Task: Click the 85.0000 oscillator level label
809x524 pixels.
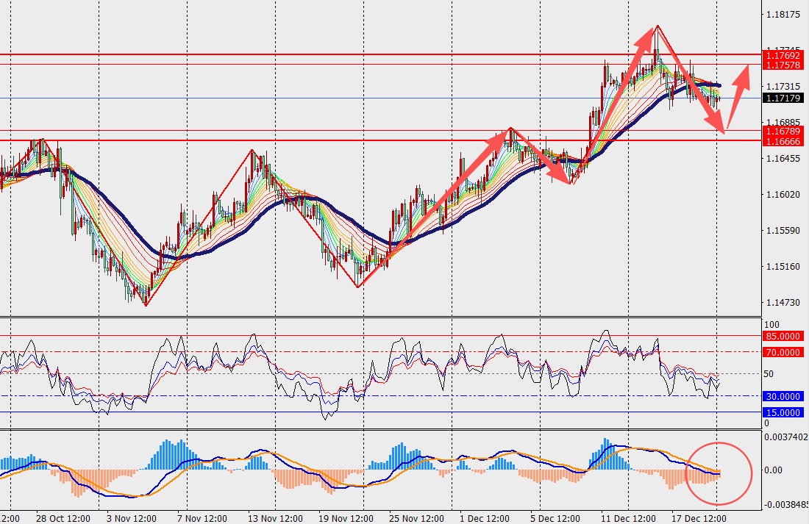Action: [783, 336]
